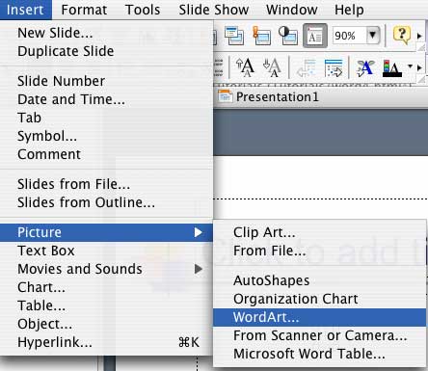
Task: Click the Tab menu entry
Action: click(106, 118)
